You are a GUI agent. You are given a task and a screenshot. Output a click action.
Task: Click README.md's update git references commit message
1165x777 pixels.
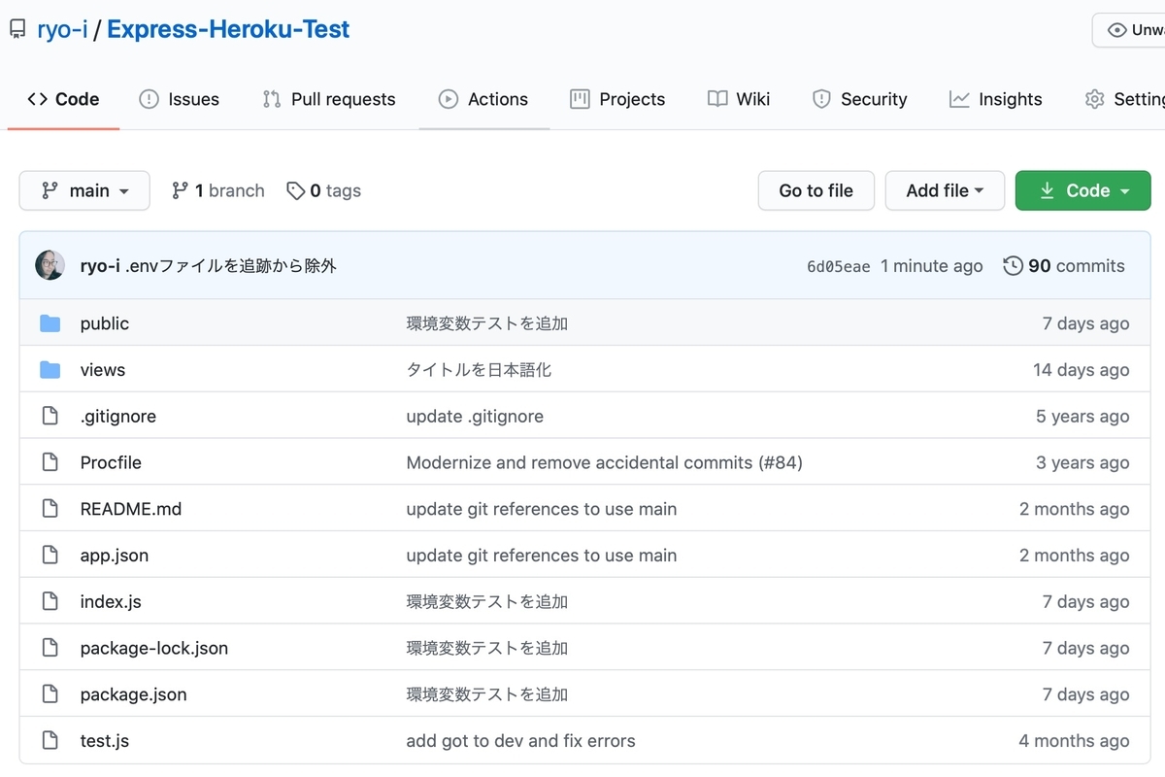coord(542,509)
